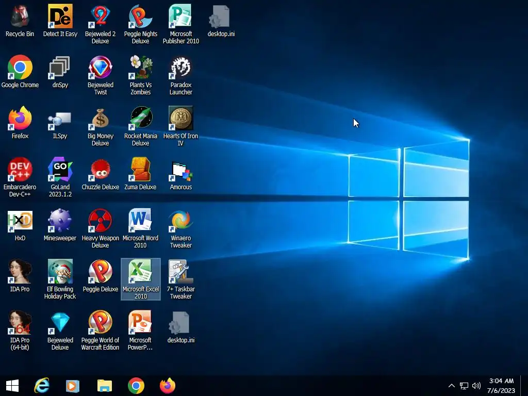The width and height of the screenshot is (528, 396).
Task: Select the Zuma Deluxe shortcut
Action: click(140, 174)
